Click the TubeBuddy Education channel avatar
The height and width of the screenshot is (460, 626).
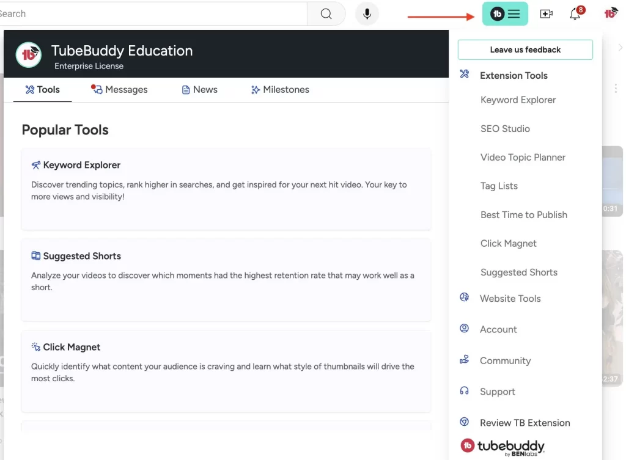tap(28, 54)
